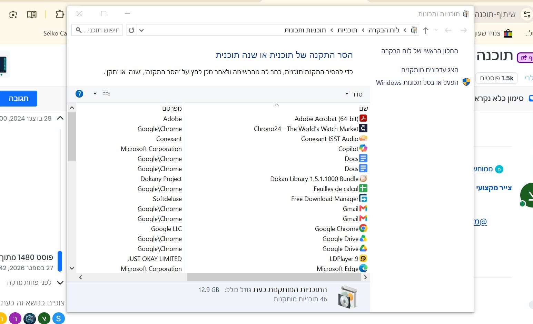
Task: Click the installed programs icon in details pane
Action: click(x=347, y=297)
